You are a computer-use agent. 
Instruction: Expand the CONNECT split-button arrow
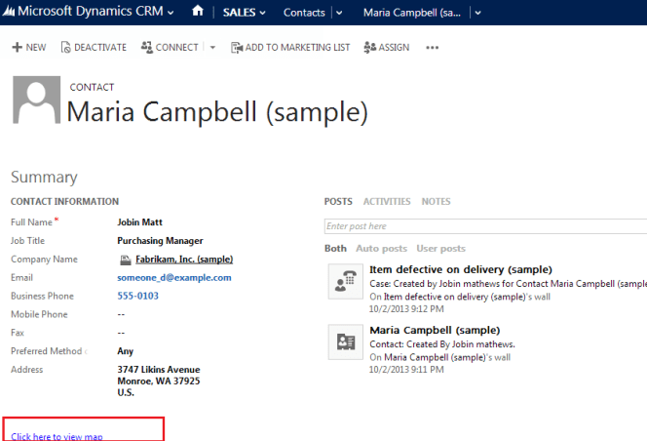click(212, 48)
